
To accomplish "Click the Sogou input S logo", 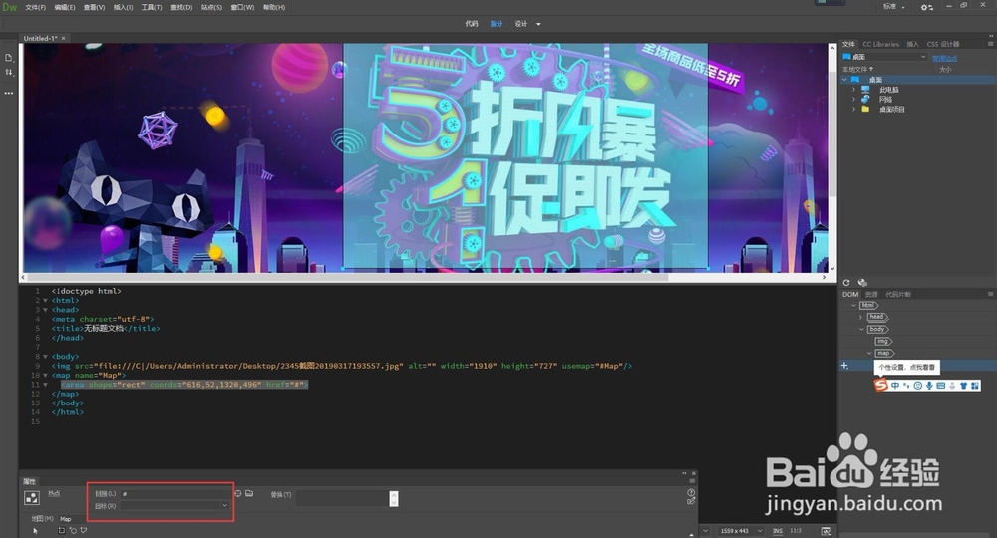I will pyautogui.click(x=881, y=385).
